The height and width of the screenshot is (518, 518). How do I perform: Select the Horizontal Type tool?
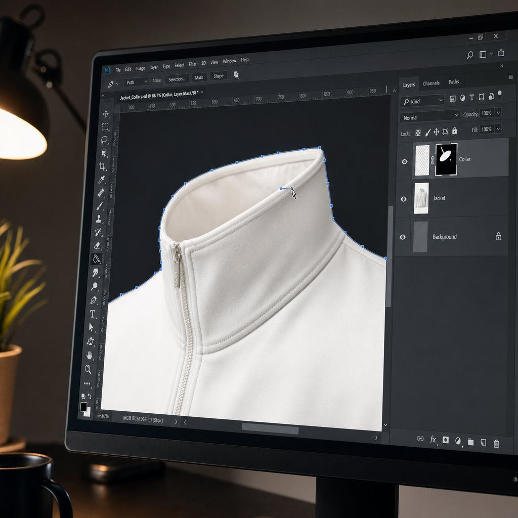click(x=93, y=314)
